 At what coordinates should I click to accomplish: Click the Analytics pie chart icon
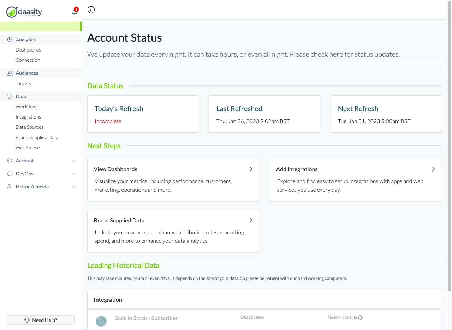[10, 40]
